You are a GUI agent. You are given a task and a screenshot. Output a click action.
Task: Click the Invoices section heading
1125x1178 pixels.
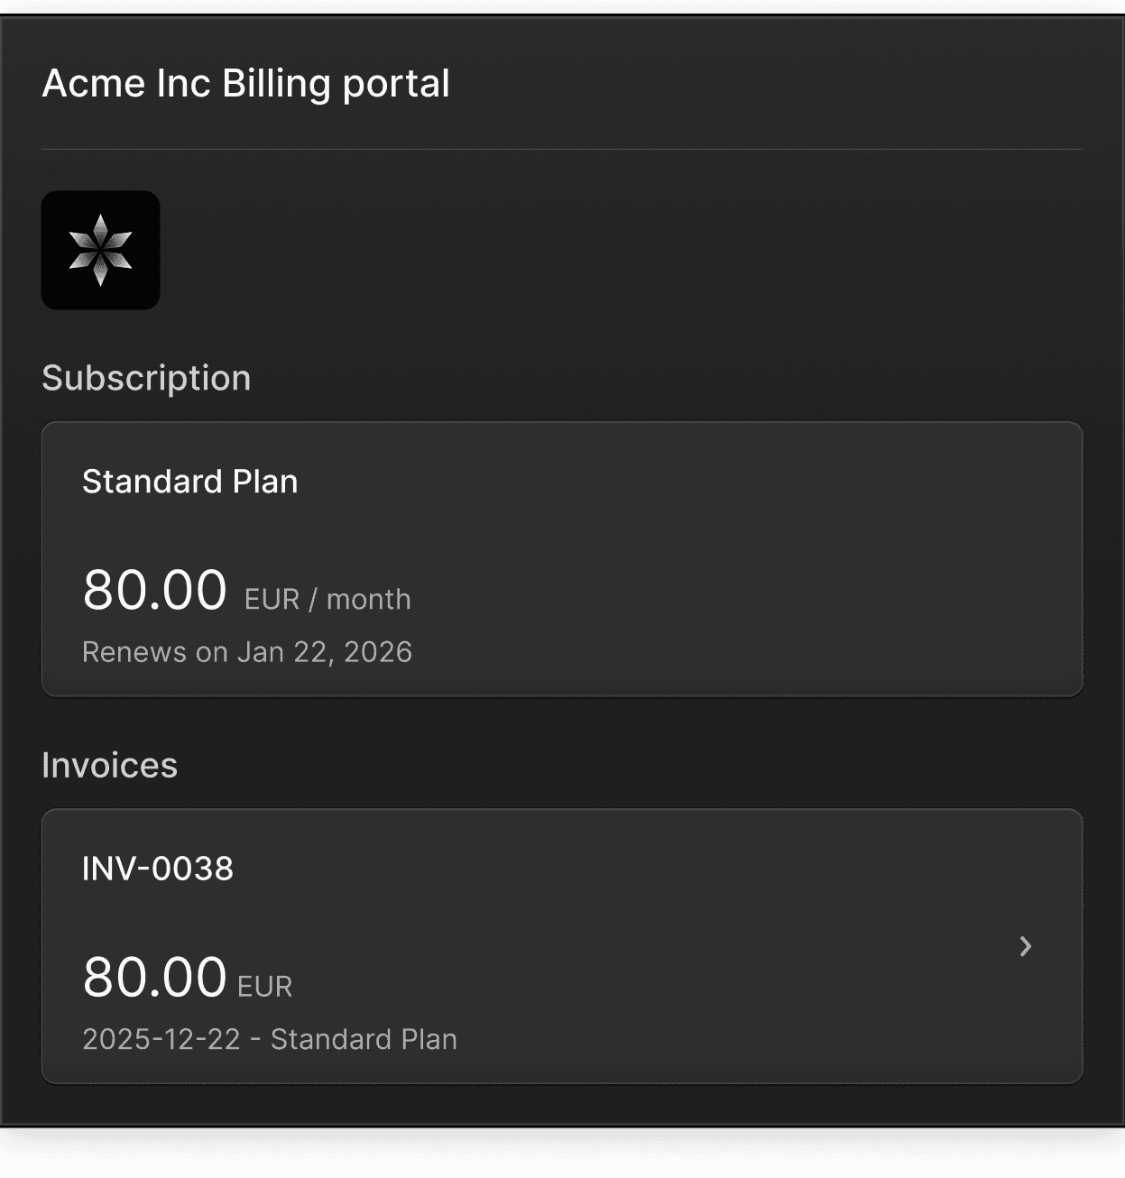click(x=109, y=765)
